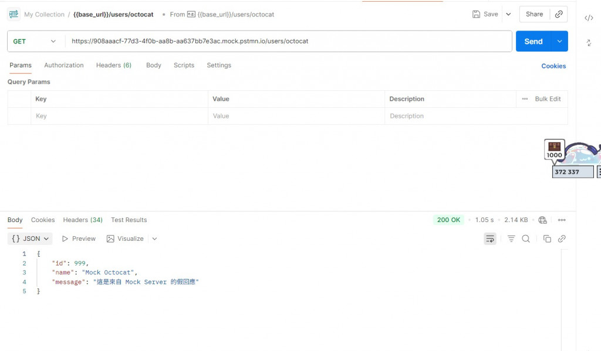
Task: Send the request
Action: tap(533, 42)
